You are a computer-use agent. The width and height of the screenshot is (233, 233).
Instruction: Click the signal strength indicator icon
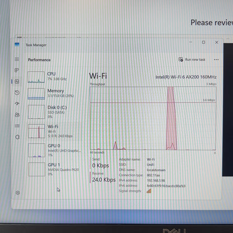tap(149, 191)
